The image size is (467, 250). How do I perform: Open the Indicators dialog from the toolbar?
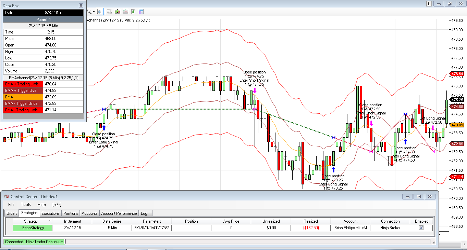pos(125,12)
